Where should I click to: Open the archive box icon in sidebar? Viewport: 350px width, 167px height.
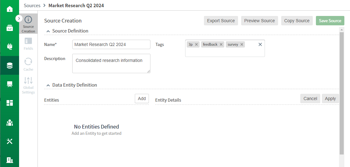click(10, 28)
